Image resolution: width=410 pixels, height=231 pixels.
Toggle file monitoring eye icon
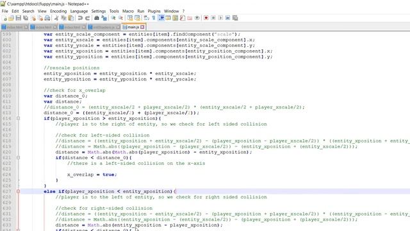[197, 18]
